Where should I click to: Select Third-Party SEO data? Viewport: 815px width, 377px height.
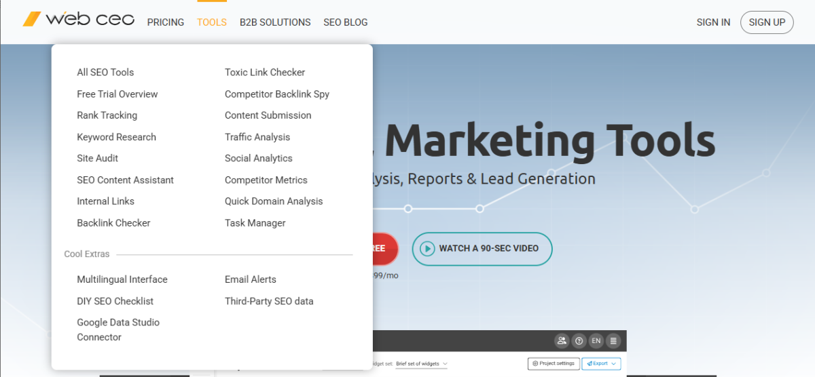[269, 301]
